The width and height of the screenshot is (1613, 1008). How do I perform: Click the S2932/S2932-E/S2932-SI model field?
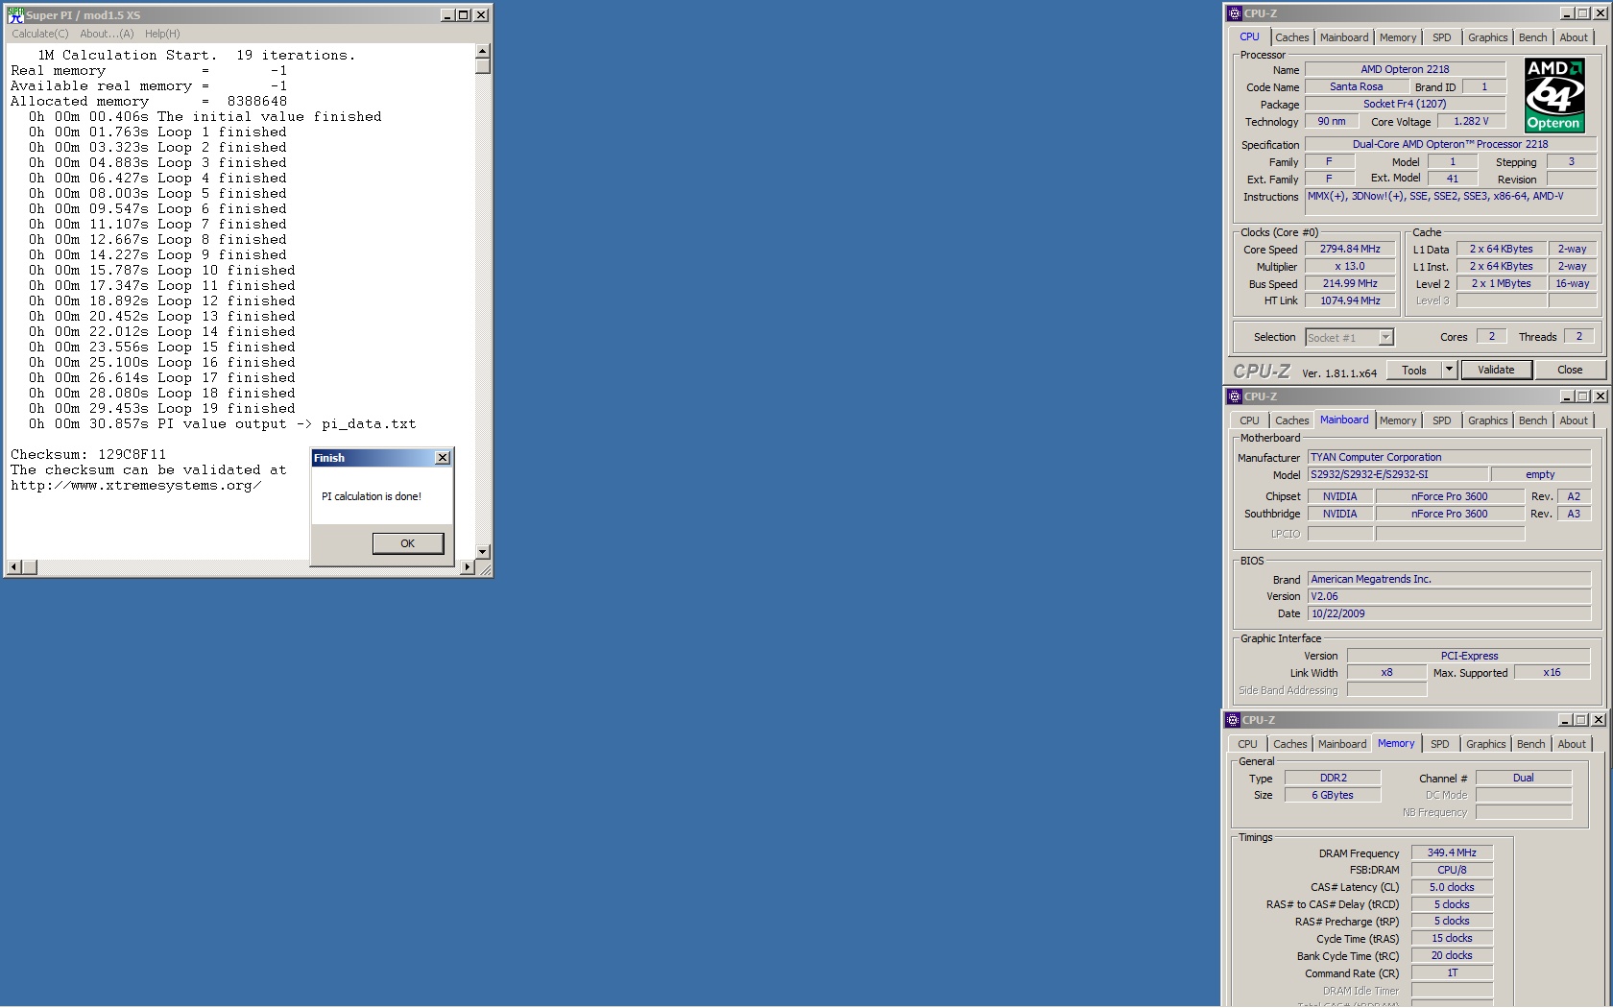tap(1397, 474)
